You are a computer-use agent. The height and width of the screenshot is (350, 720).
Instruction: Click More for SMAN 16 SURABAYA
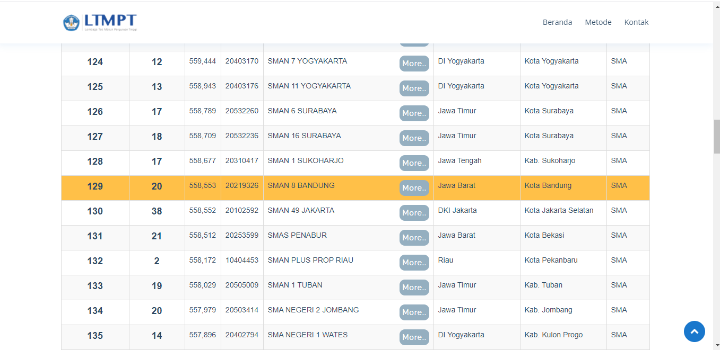[x=414, y=138]
